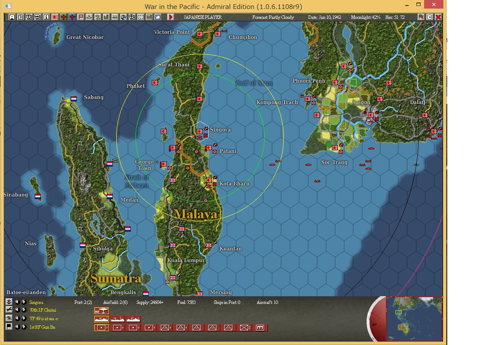494x345 pixels.
Task: Click right arrow beside 70th I.F.Chutai
Action: coord(24,310)
